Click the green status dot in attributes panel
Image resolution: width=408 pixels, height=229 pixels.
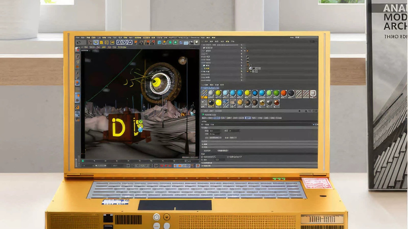(x=203, y=114)
